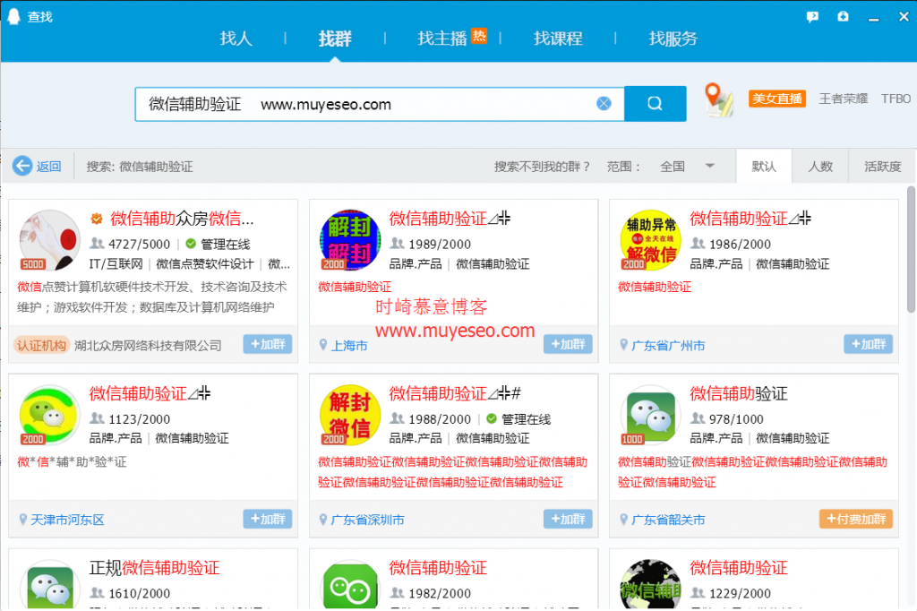Click the verified badge on 微信辅助众房 group
917x611 pixels.
coord(97,219)
